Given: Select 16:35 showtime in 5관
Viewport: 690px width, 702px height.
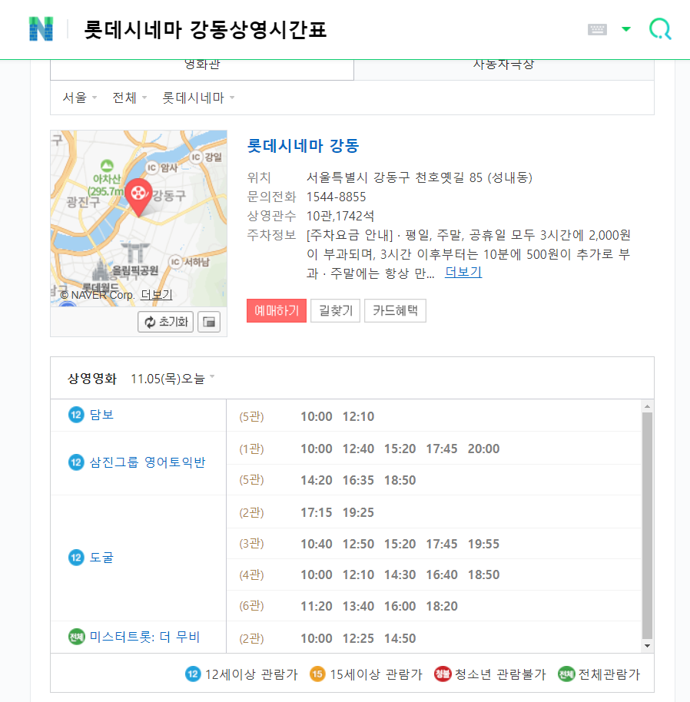Looking at the screenshot, I should (358, 480).
